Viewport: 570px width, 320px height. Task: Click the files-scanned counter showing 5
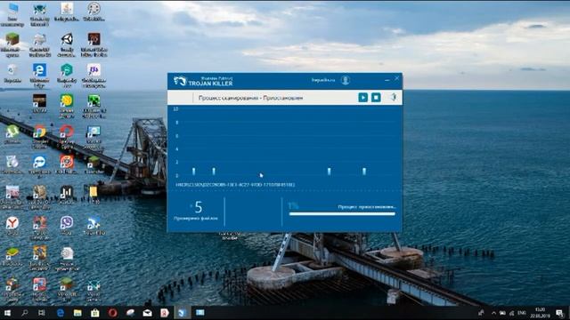198,207
